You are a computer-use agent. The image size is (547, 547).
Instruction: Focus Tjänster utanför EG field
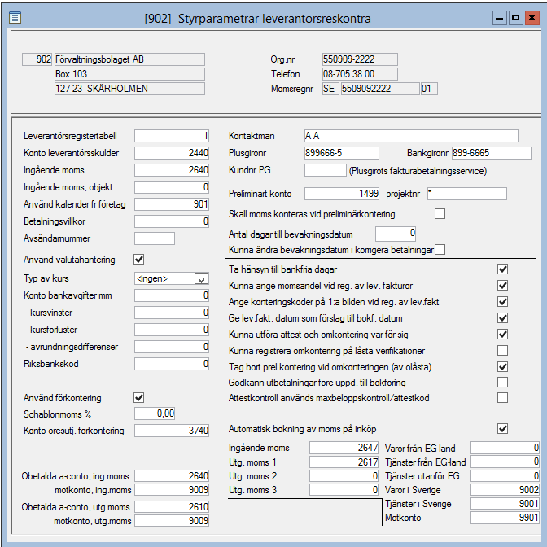[x=505, y=476]
